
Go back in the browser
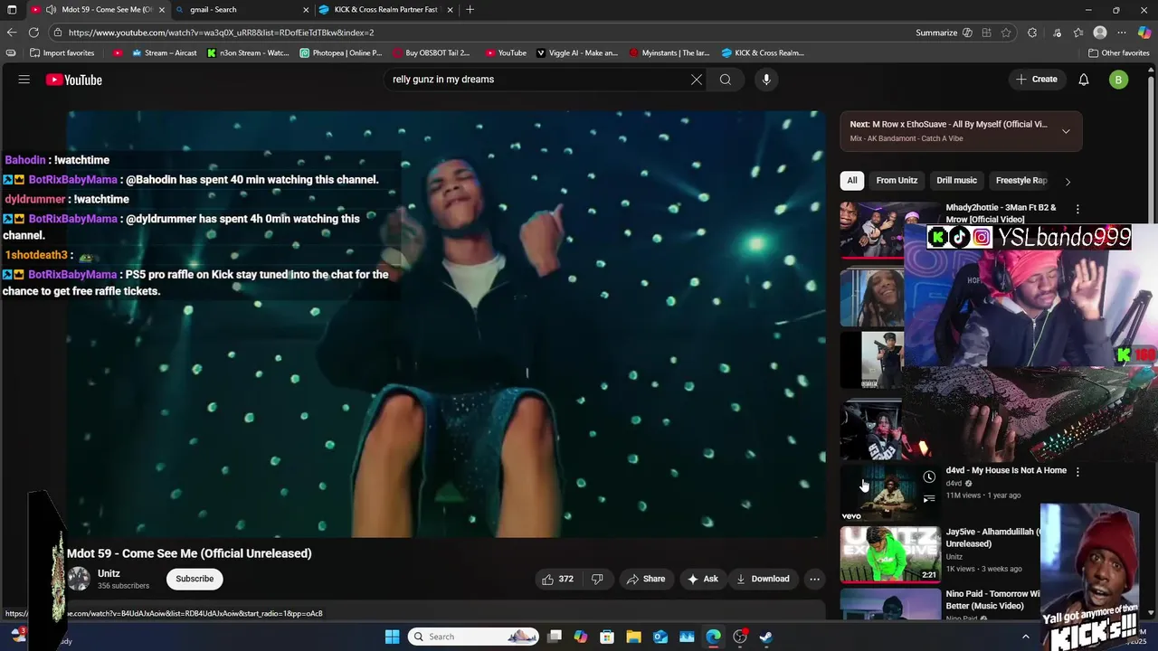click(x=12, y=33)
